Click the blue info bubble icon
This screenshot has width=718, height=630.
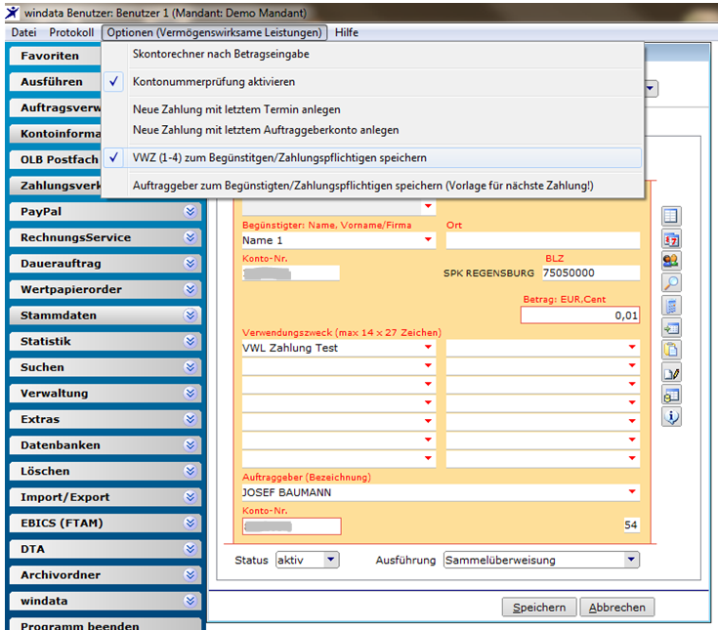(x=671, y=417)
